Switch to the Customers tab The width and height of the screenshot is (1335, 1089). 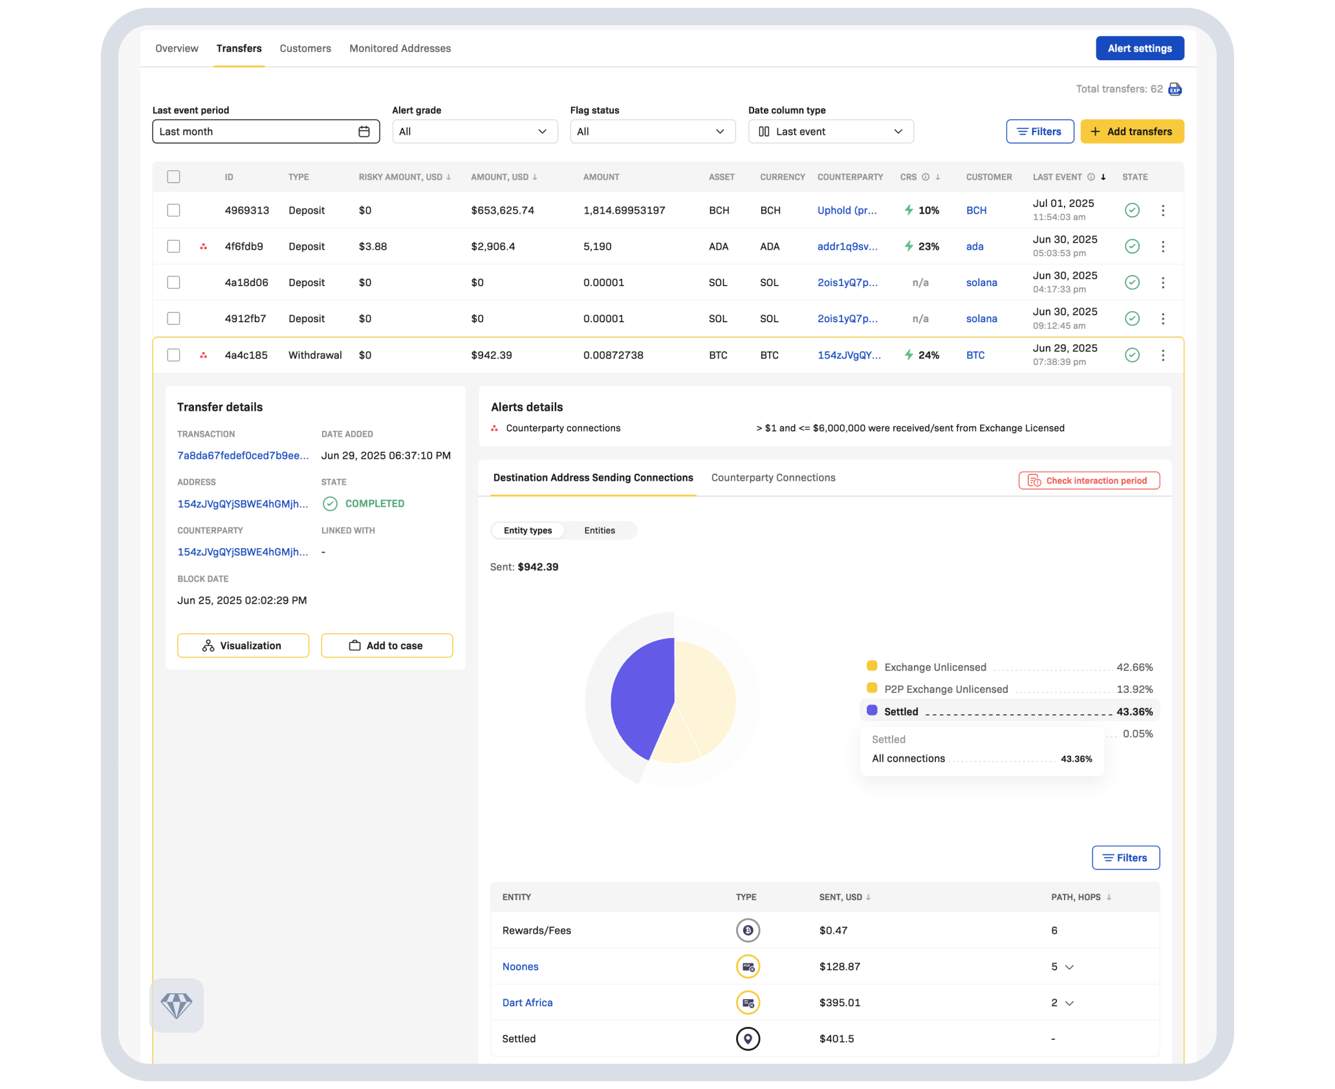coord(305,49)
